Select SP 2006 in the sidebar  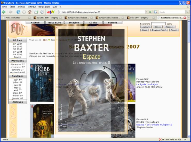coord(18,46)
